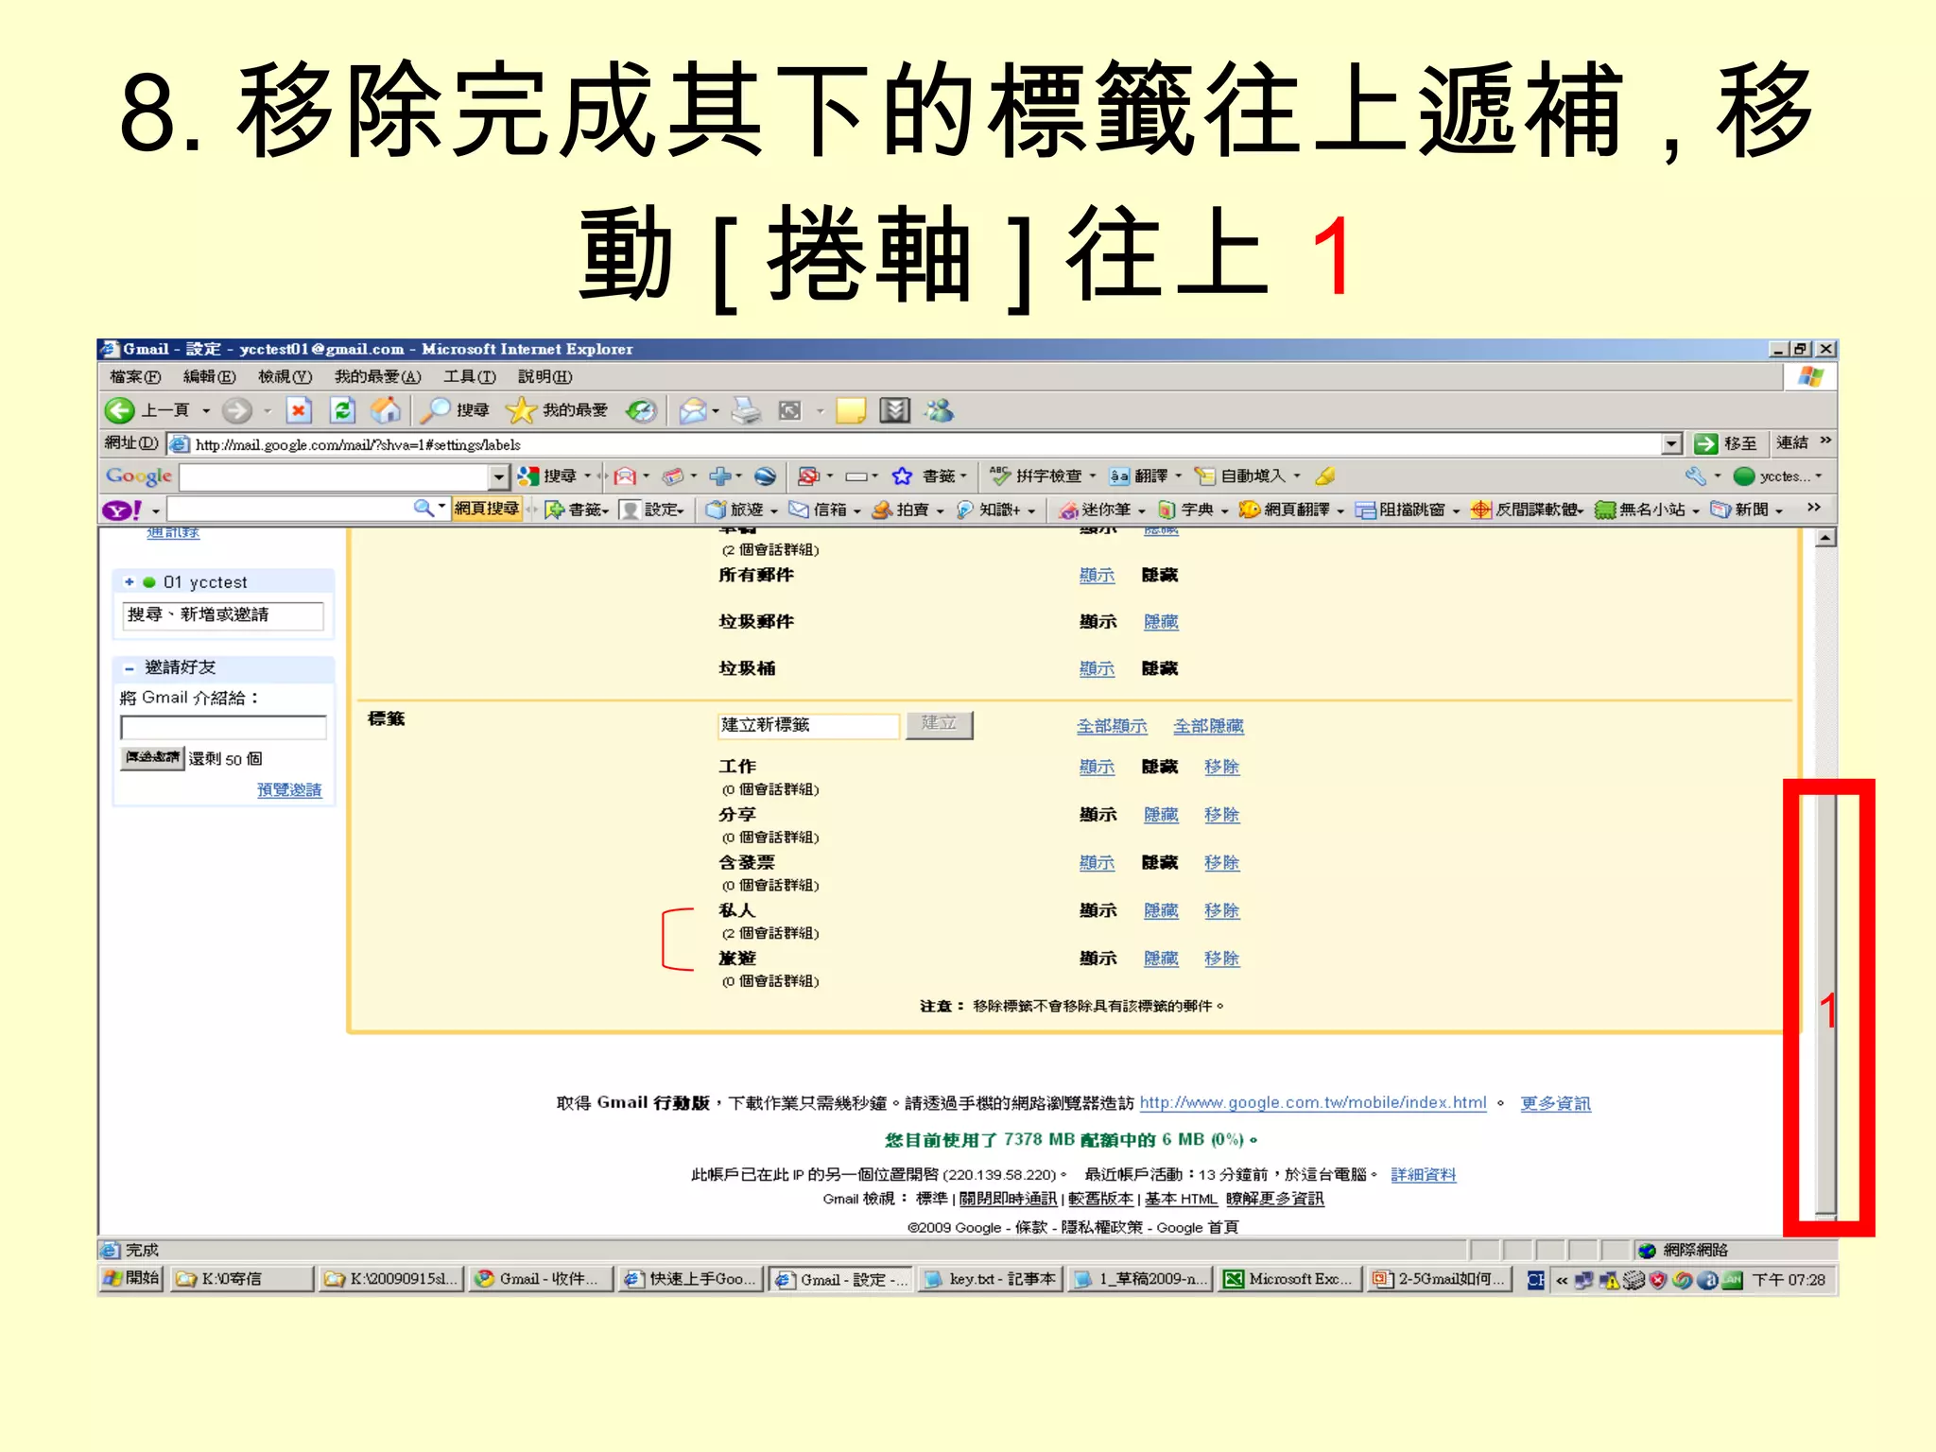Open the Google toolbar search box dropdown
The width and height of the screenshot is (1936, 1452).
499,476
